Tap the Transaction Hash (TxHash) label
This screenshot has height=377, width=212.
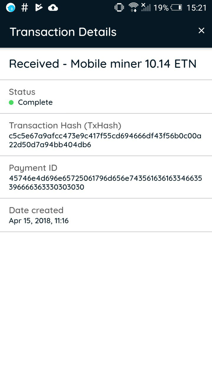[x=65, y=125]
